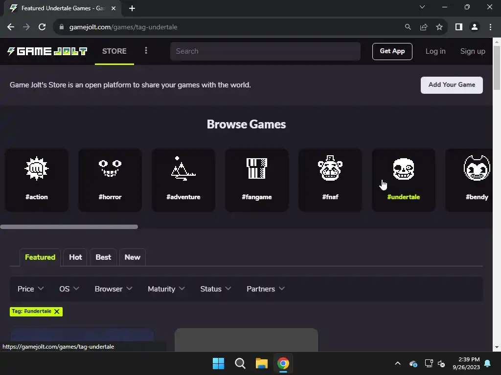Image resolution: width=501 pixels, height=375 pixels.
Task: Select the #adventure mountain icon card
Action: tap(183, 180)
